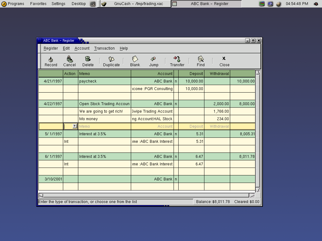This screenshot has width=322, height=241.
Task: Open the Settings panel menu
Action: point(58,4)
